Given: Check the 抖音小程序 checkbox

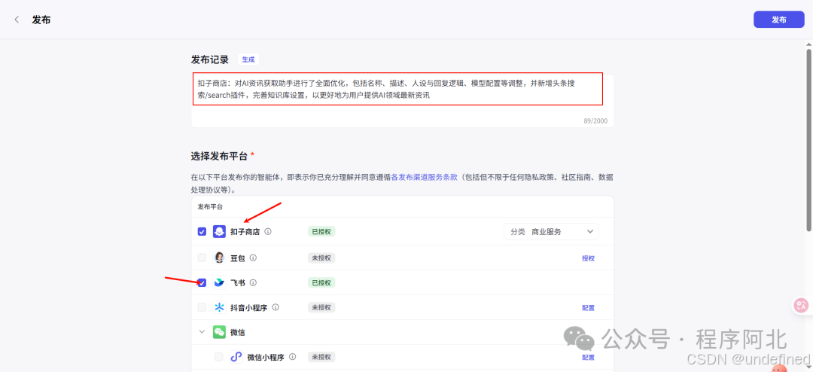Looking at the screenshot, I should click(202, 308).
